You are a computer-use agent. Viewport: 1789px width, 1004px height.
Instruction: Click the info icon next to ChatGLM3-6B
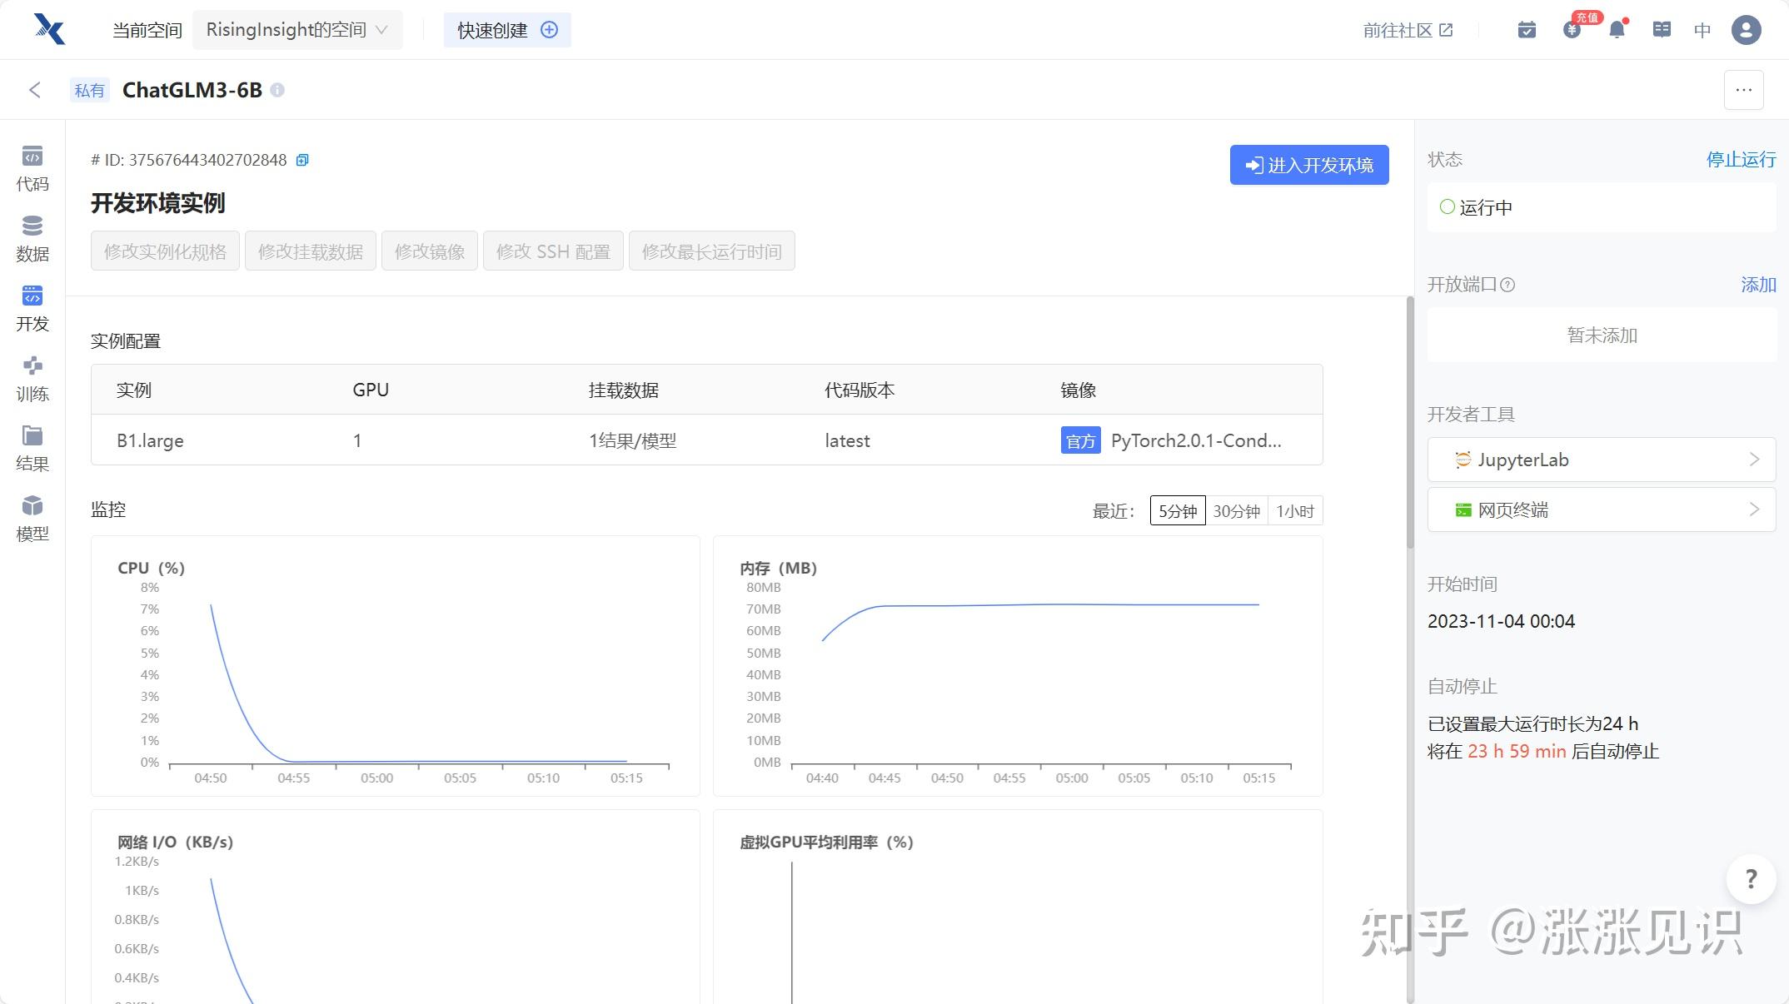click(277, 90)
